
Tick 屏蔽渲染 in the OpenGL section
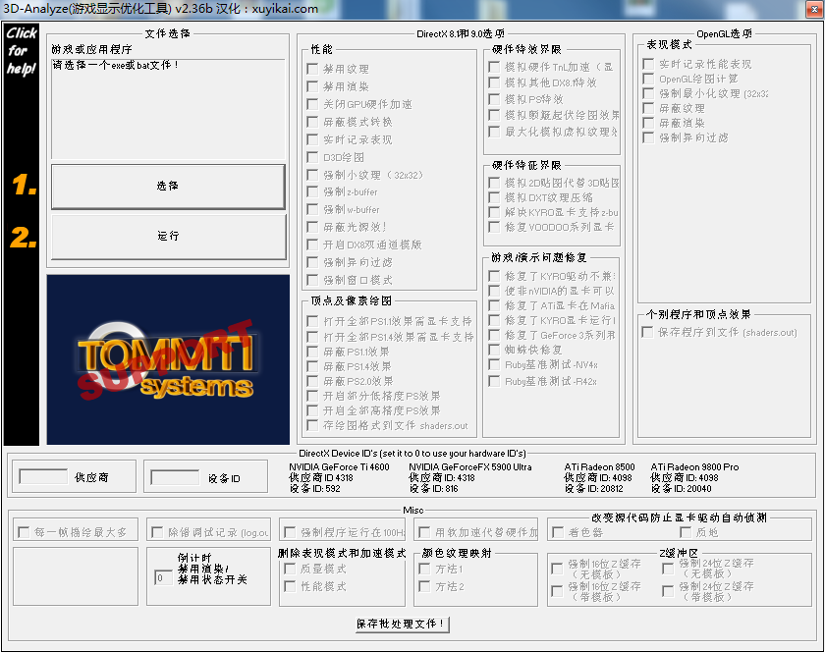(x=649, y=123)
